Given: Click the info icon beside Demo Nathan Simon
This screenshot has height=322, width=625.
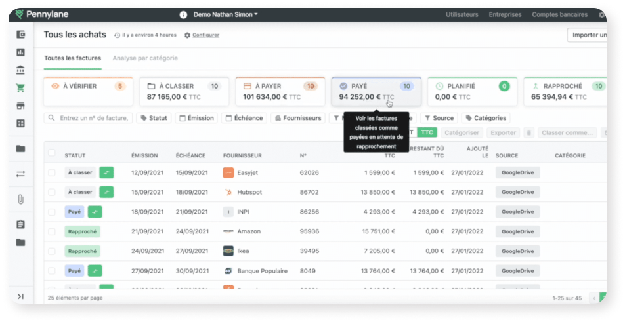Looking at the screenshot, I should [183, 14].
